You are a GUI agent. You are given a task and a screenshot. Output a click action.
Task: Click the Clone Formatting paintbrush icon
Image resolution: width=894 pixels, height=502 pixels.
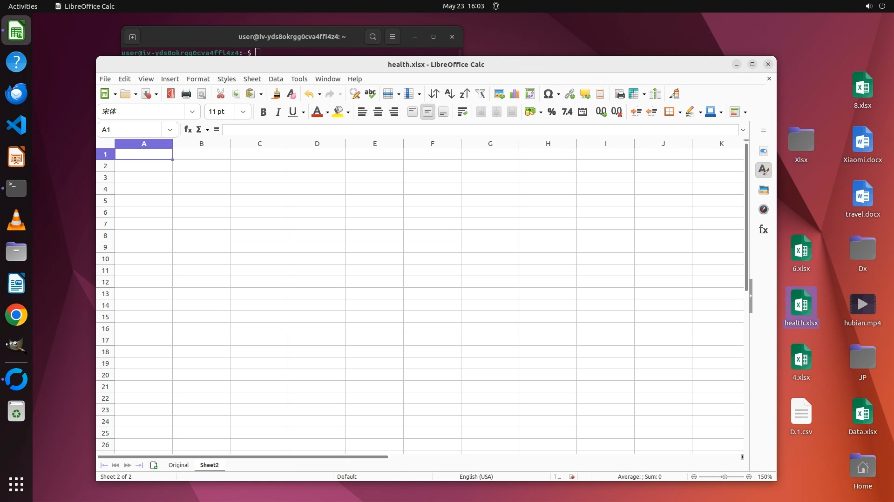[x=276, y=94]
